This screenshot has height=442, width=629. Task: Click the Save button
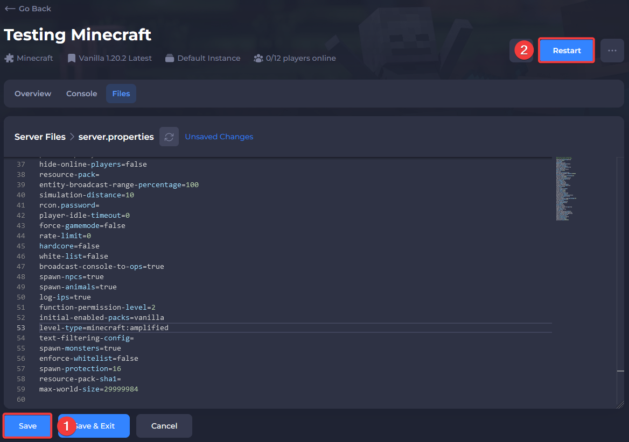click(x=28, y=426)
